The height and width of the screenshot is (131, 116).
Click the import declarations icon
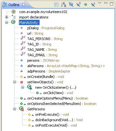(14, 17)
